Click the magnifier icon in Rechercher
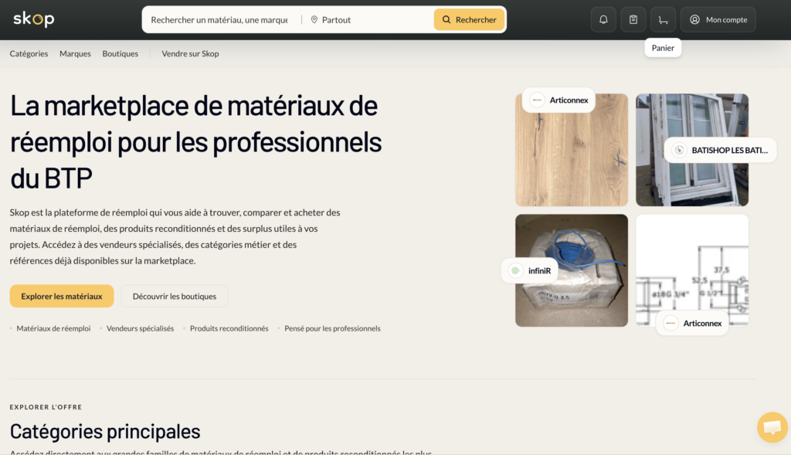The width and height of the screenshot is (791, 455). (x=446, y=19)
